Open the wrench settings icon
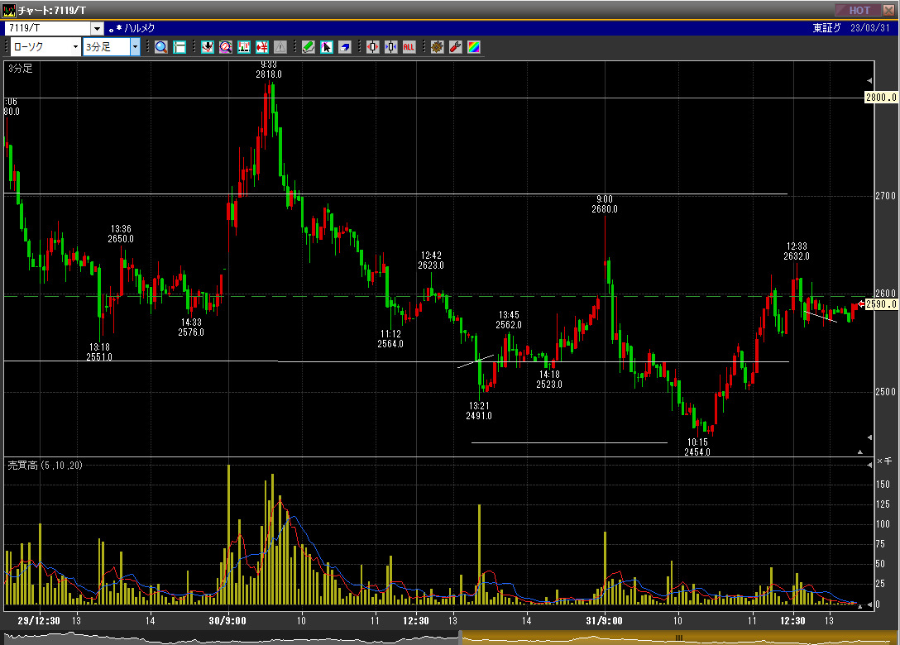 click(455, 47)
